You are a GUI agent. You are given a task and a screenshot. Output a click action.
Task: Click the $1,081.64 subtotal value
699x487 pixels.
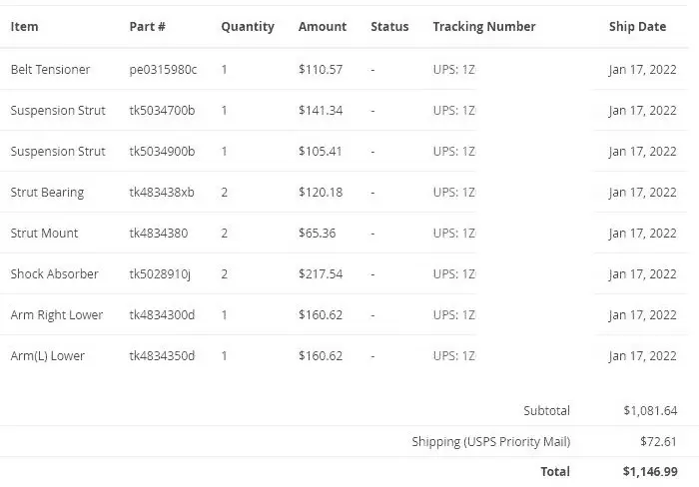coord(650,411)
